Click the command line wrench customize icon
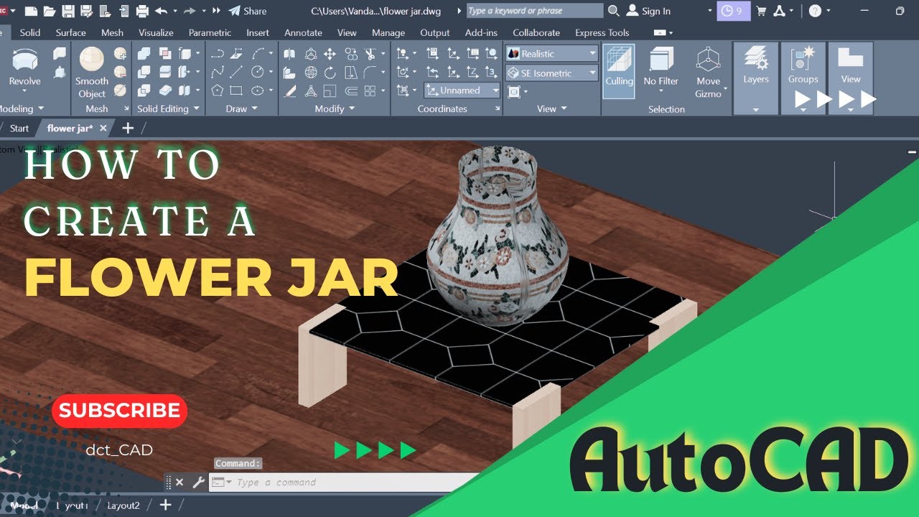This screenshot has height=517, width=919. (198, 483)
